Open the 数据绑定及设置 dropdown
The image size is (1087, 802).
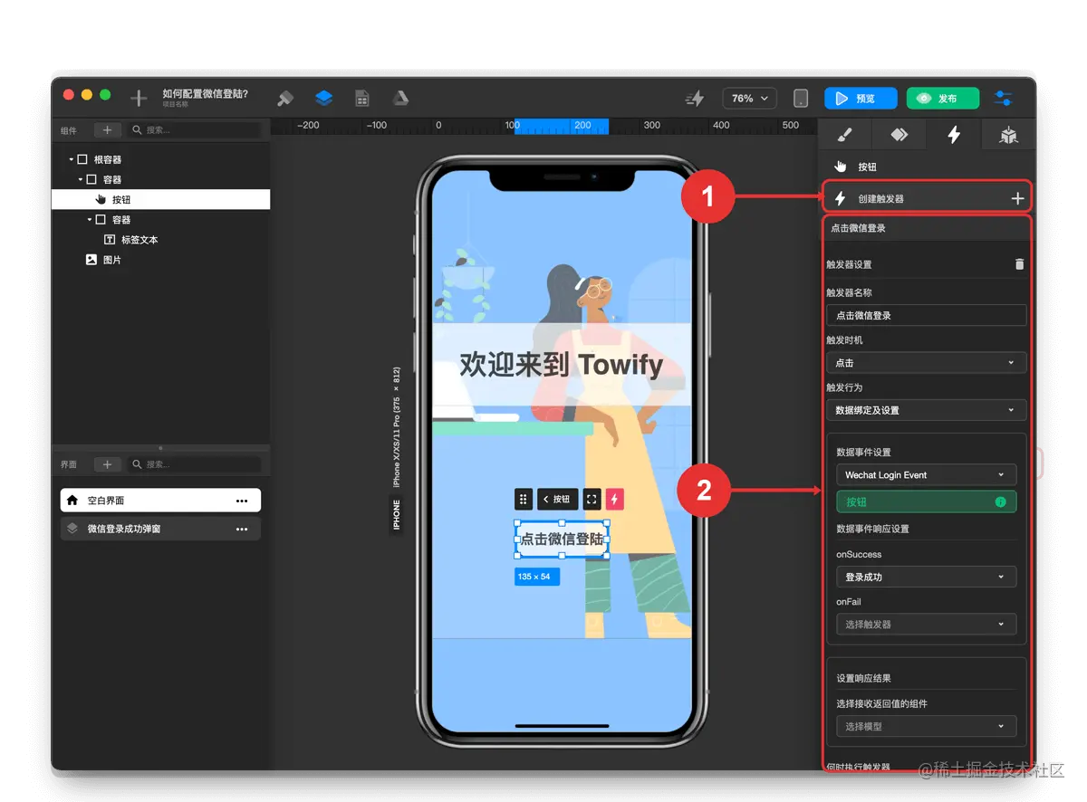pyautogui.click(x=926, y=410)
